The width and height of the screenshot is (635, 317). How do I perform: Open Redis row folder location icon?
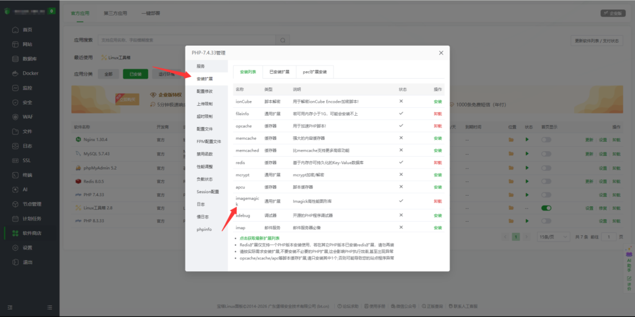(x=511, y=181)
